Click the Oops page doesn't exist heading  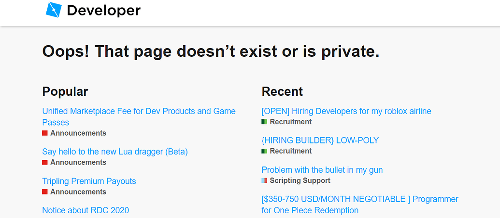coord(211,51)
